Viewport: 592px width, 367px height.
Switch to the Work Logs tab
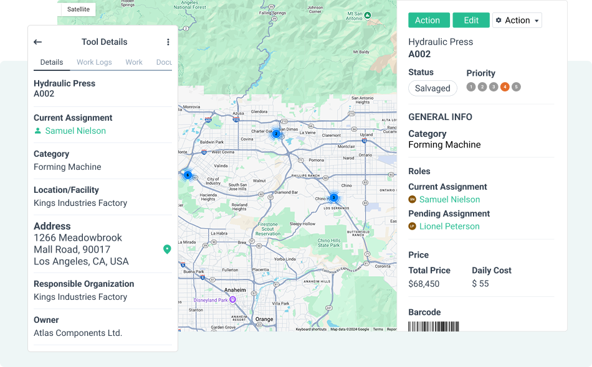(x=94, y=62)
